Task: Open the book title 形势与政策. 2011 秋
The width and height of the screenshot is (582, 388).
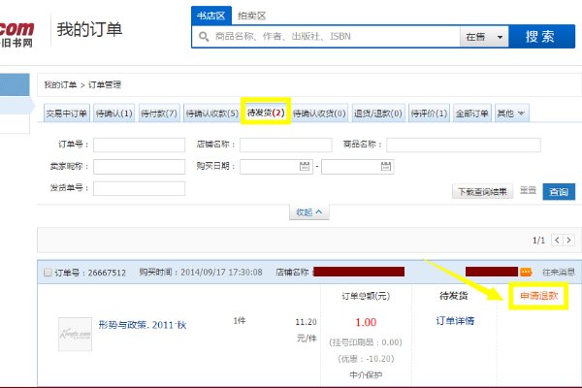Action: [x=143, y=325]
